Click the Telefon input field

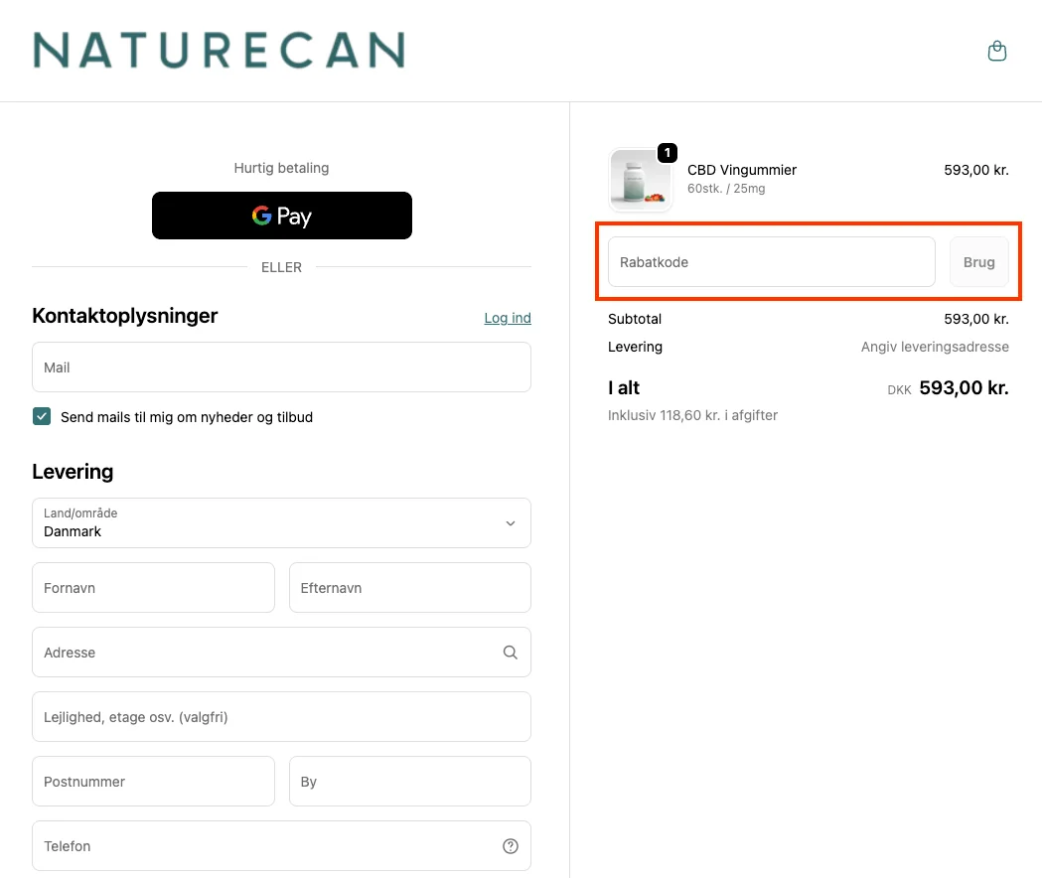(x=281, y=845)
